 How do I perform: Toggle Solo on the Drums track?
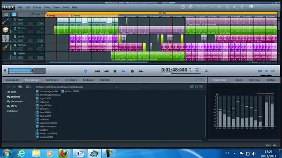(15, 32)
